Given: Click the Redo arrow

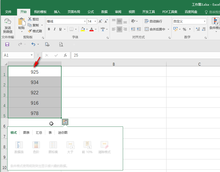Looking at the screenshot, I should (x=20, y=44).
